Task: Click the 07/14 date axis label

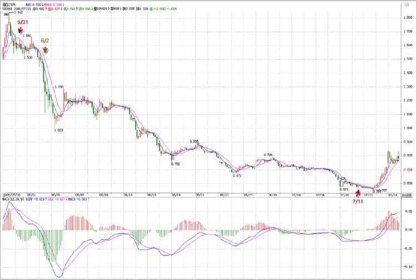Action: click(x=393, y=195)
